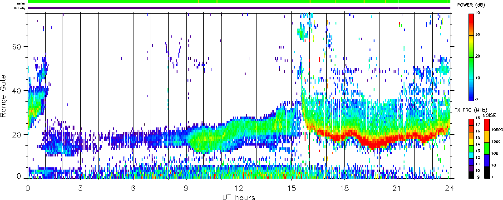
Task: Pick the black bottom TX FRQ swatch
Action: click(471, 176)
